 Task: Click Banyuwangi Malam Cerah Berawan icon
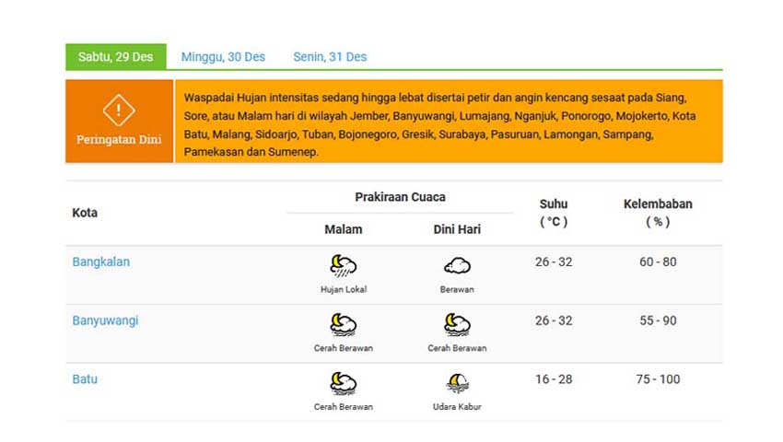tap(344, 325)
